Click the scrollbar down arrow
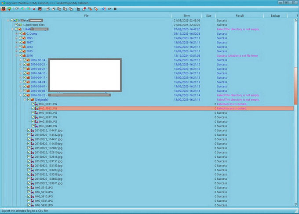299x214 pixels. tap(296, 204)
